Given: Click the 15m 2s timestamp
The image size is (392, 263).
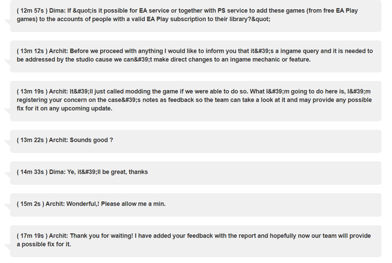Looking at the screenshot, I should coord(31,204).
